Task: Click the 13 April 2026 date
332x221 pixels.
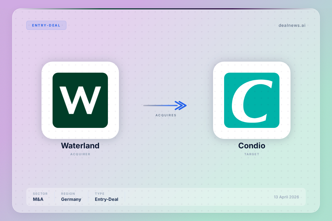Action: click(286, 197)
